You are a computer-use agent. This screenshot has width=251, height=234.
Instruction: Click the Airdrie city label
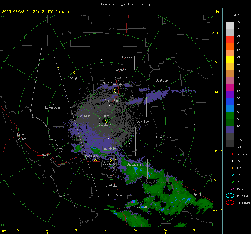click(x=110, y=149)
